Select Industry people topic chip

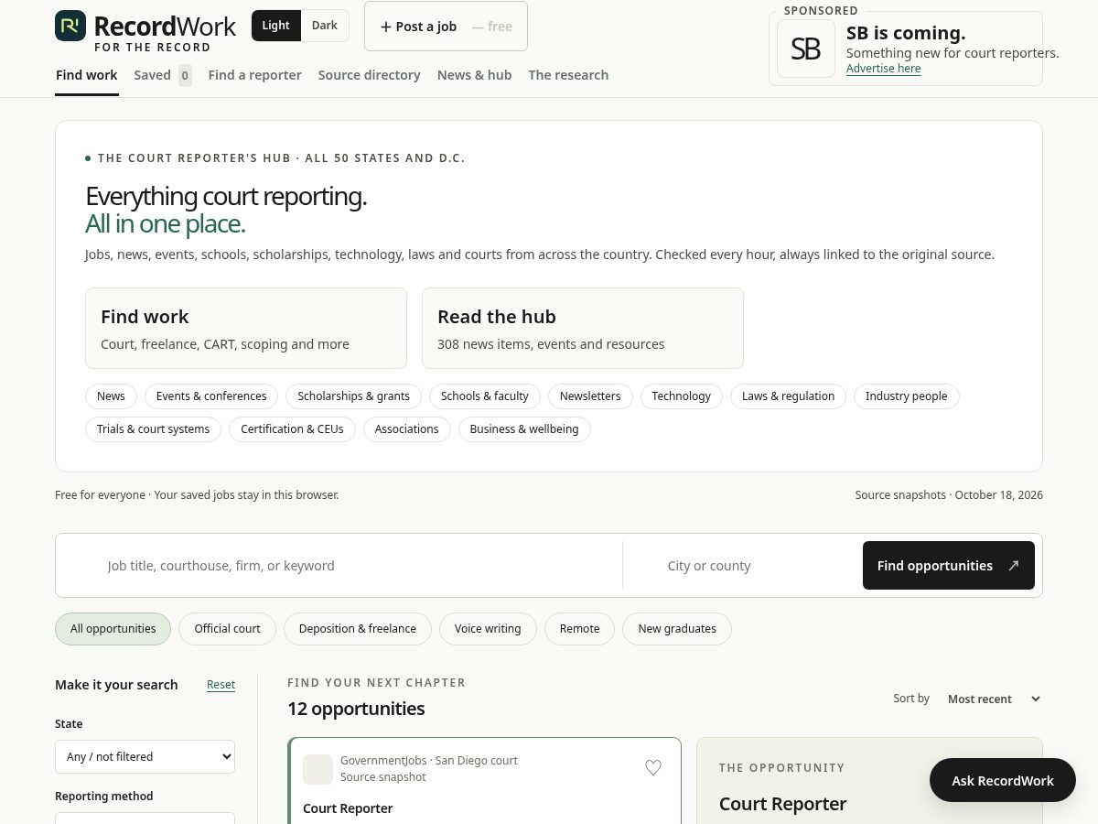(907, 396)
